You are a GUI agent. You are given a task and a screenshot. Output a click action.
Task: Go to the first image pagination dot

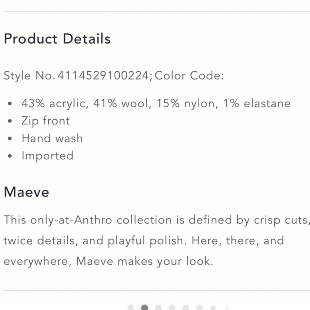(x=131, y=308)
